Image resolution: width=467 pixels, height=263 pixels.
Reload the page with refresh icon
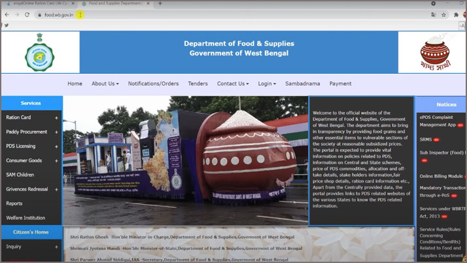point(27,14)
